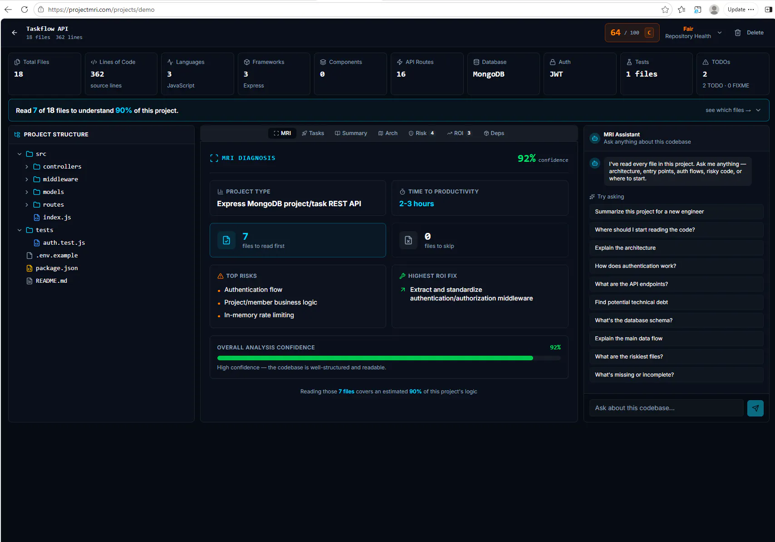775x542 pixels.
Task: Open the Deps tab
Action: (494, 133)
